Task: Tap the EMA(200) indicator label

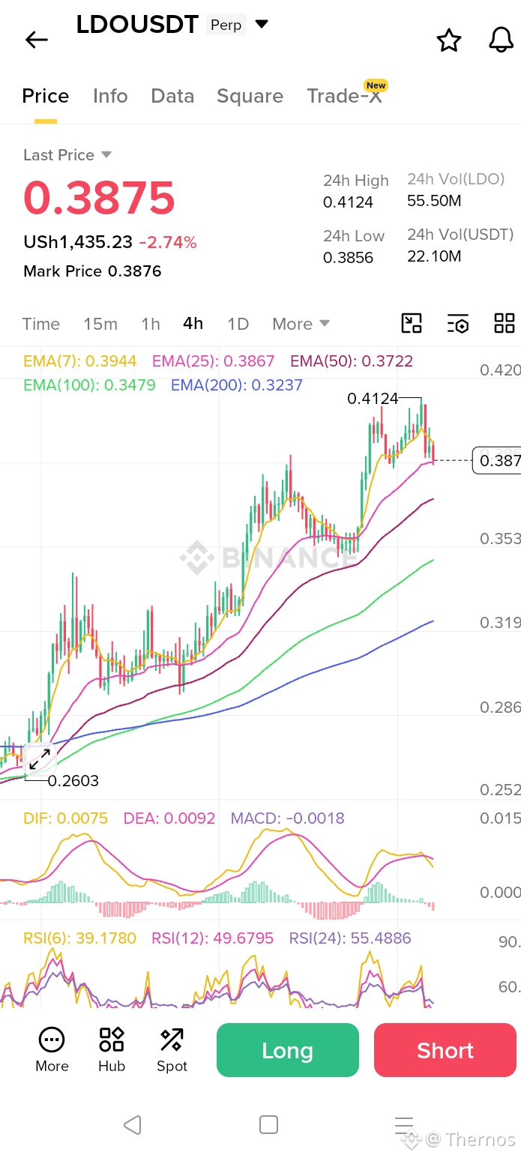Action: coord(237,385)
